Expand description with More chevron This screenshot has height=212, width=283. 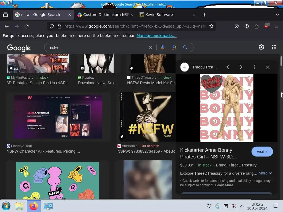265,173
